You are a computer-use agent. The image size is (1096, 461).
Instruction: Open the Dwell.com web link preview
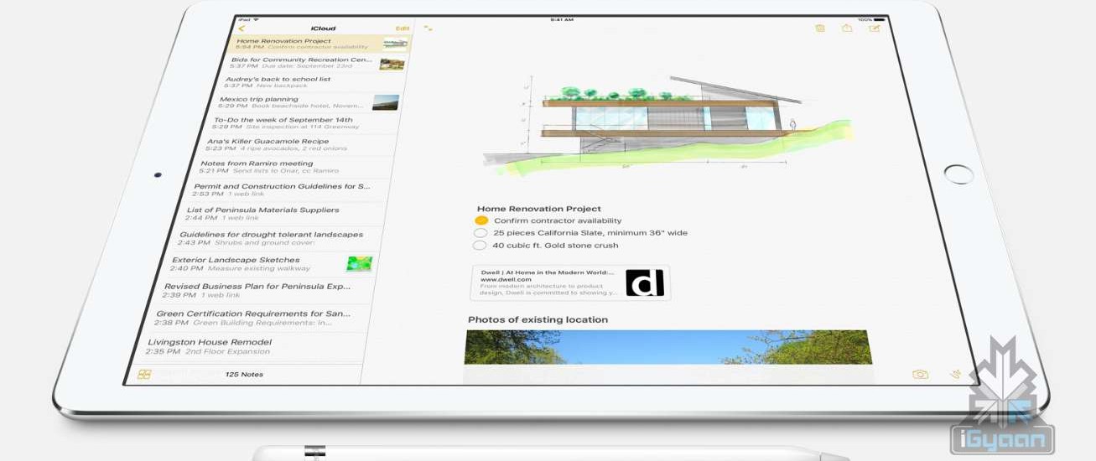coord(570,282)
